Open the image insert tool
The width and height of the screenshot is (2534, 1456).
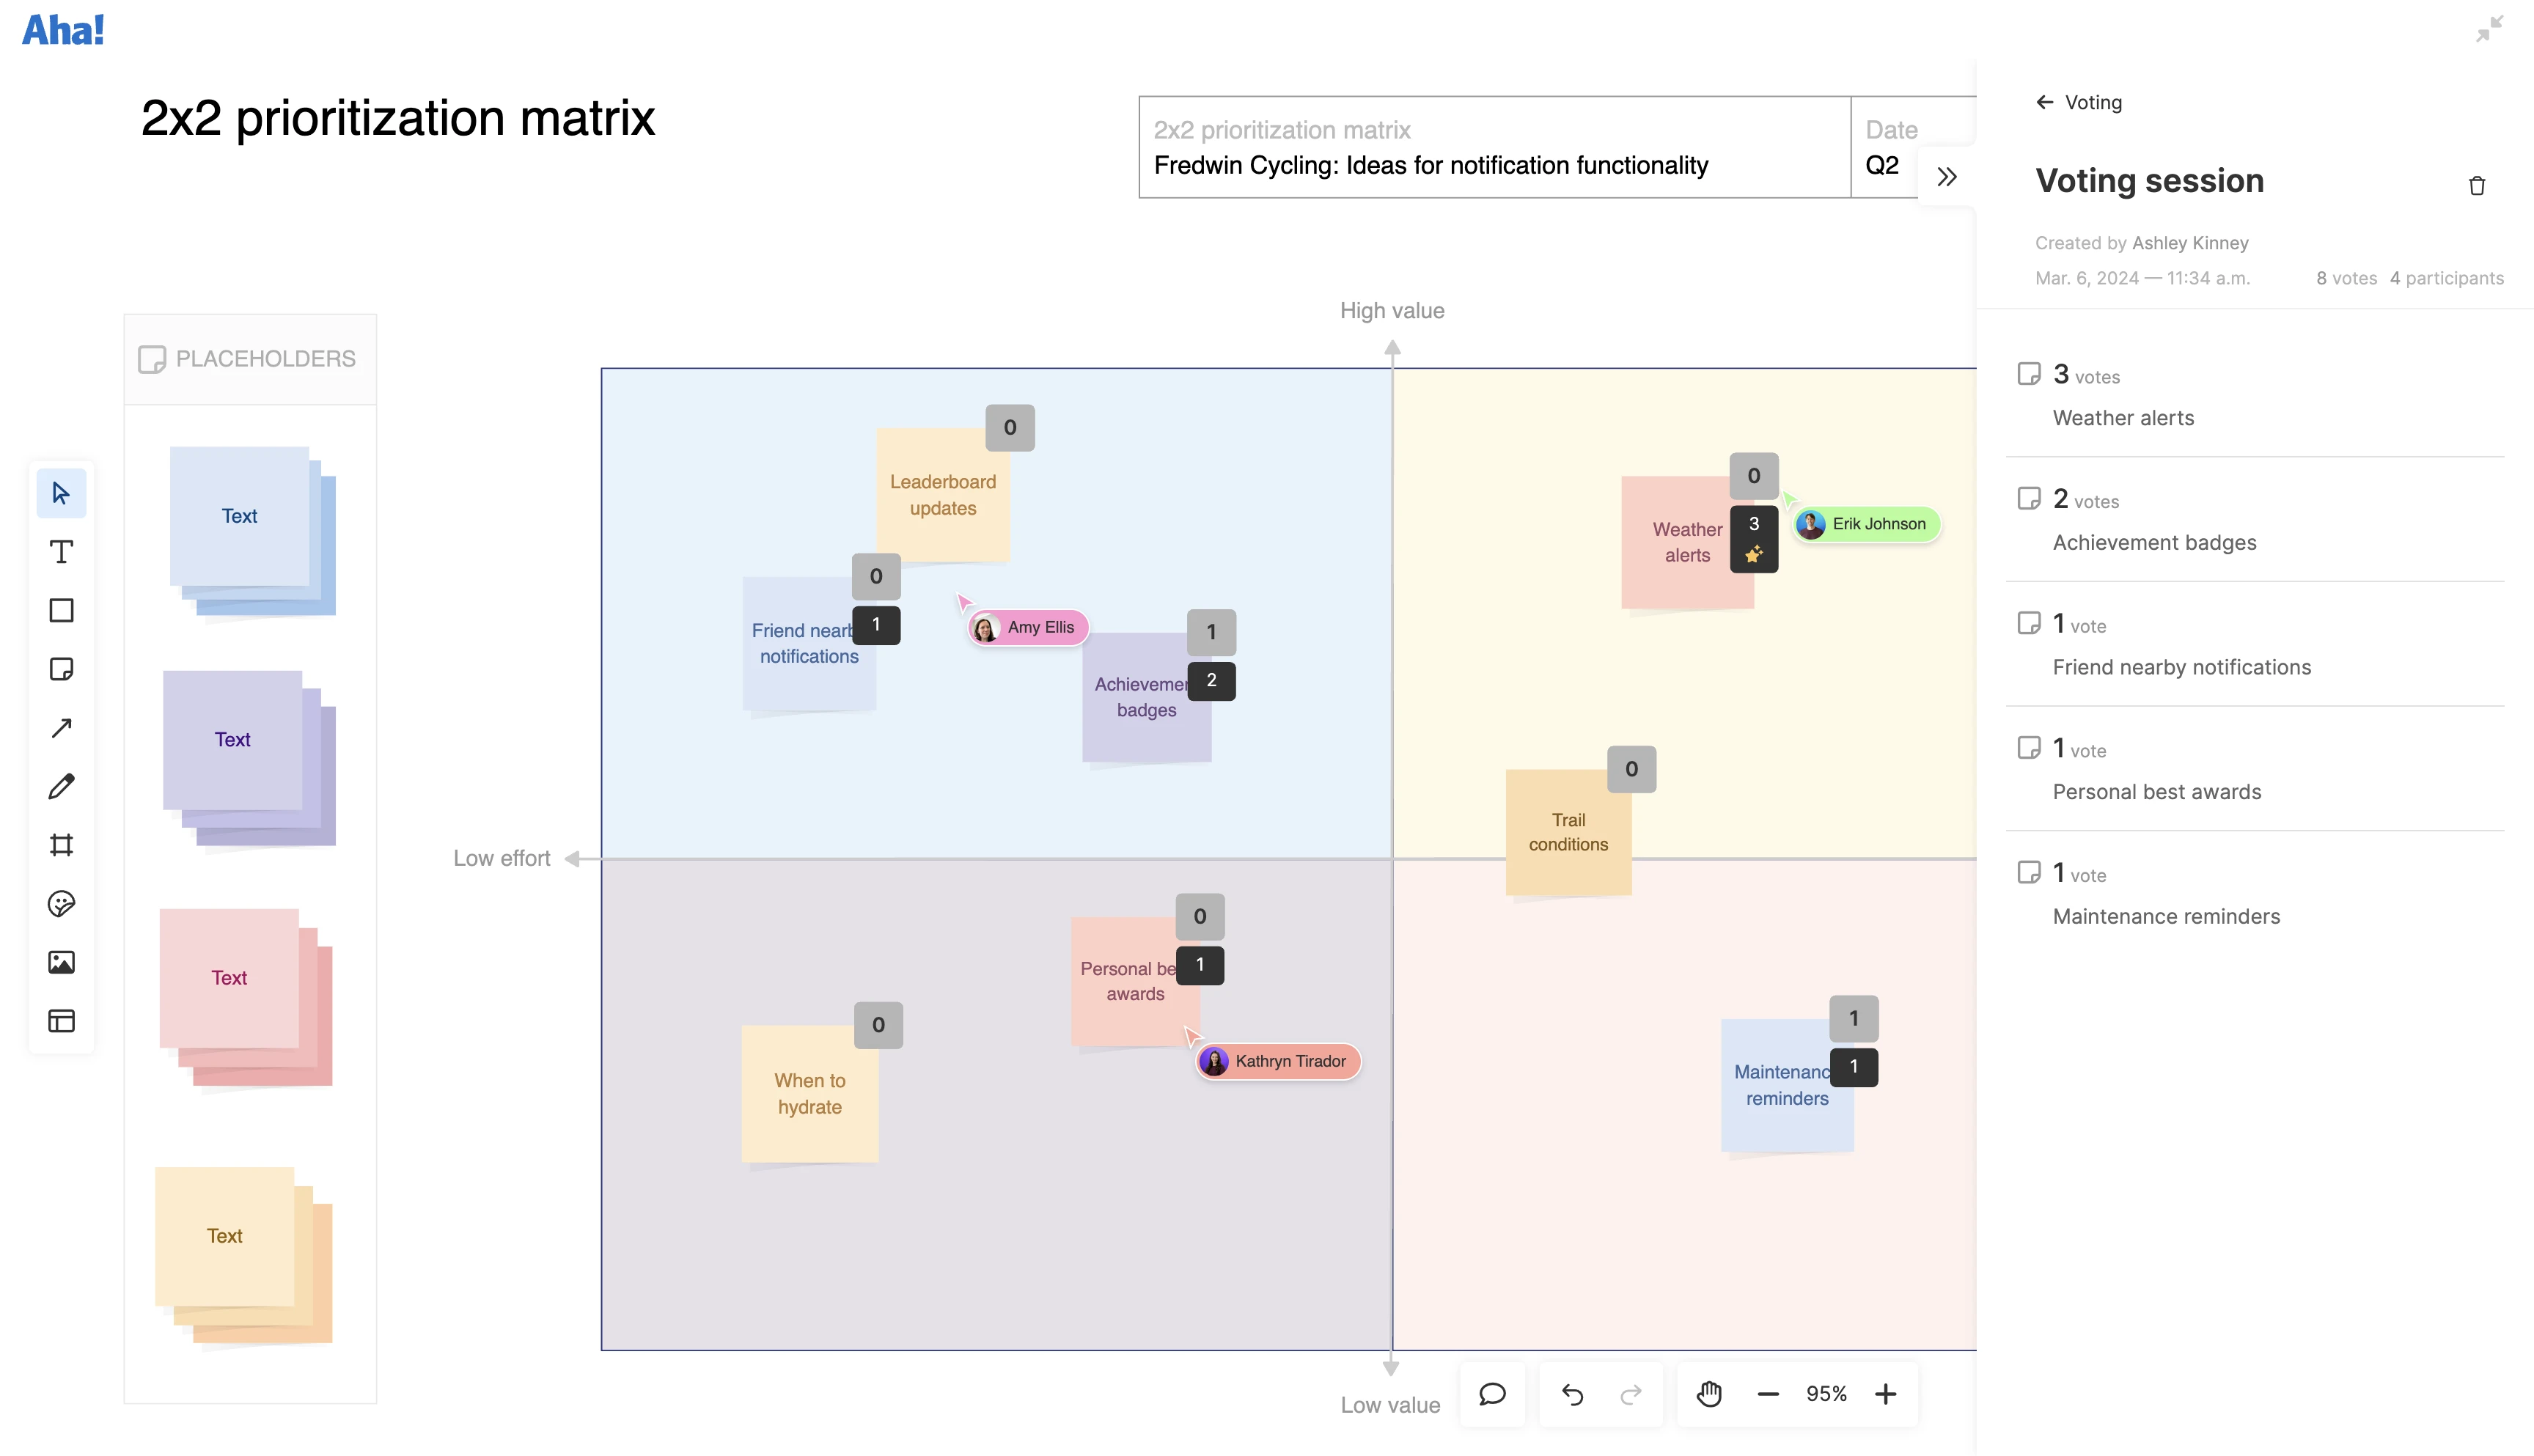[61, 962]
